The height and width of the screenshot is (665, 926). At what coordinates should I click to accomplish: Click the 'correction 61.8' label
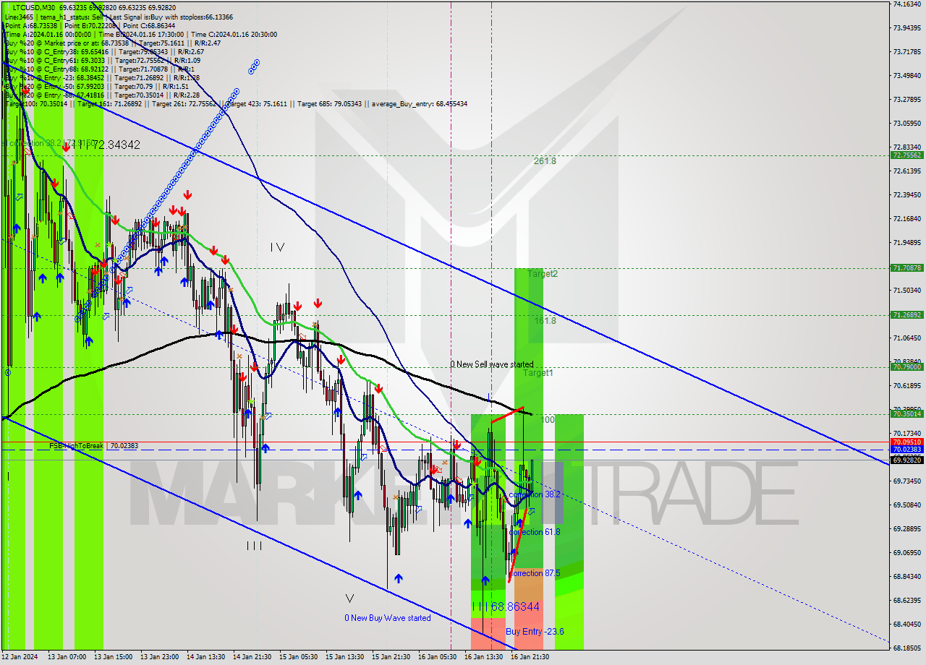[x=535, y=532]
